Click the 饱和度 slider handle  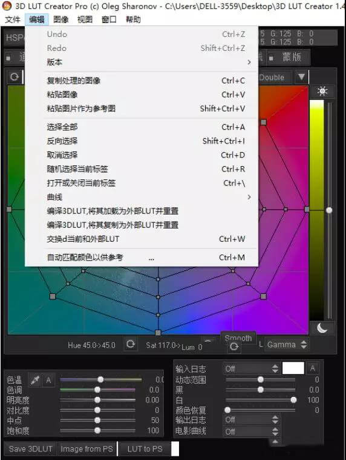tap(97, 431)
